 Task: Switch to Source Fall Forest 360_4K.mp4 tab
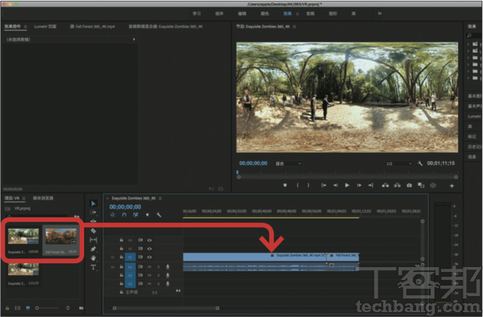coord(93,27)
